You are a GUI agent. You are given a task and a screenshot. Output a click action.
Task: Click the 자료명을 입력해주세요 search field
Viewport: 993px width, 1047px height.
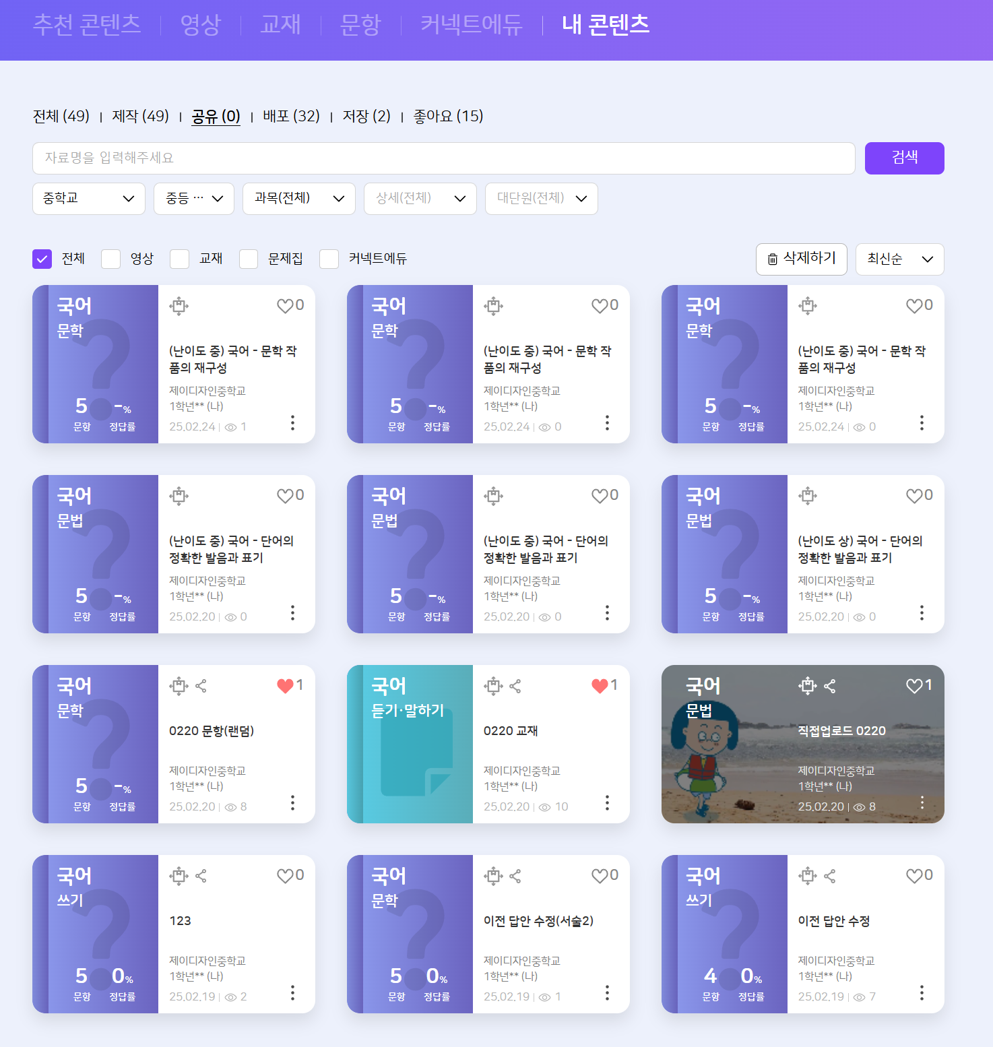[443, 158]
